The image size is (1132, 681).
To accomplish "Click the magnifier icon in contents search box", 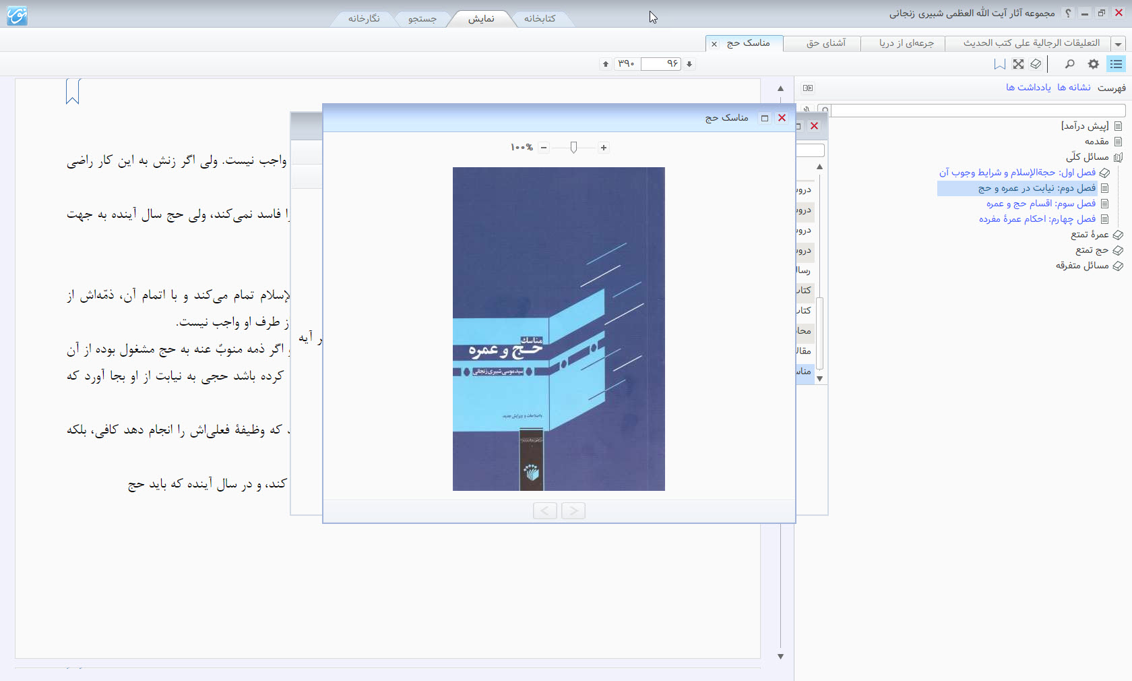I will (824, 111).
